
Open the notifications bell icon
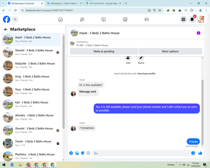click(192, 19)
